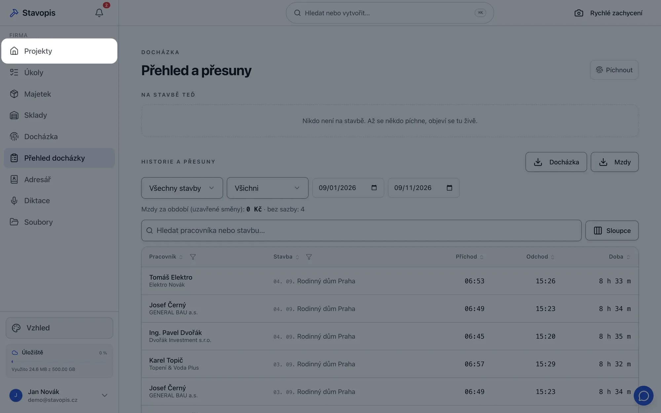Sort by the Odchod column

[540, 257]
